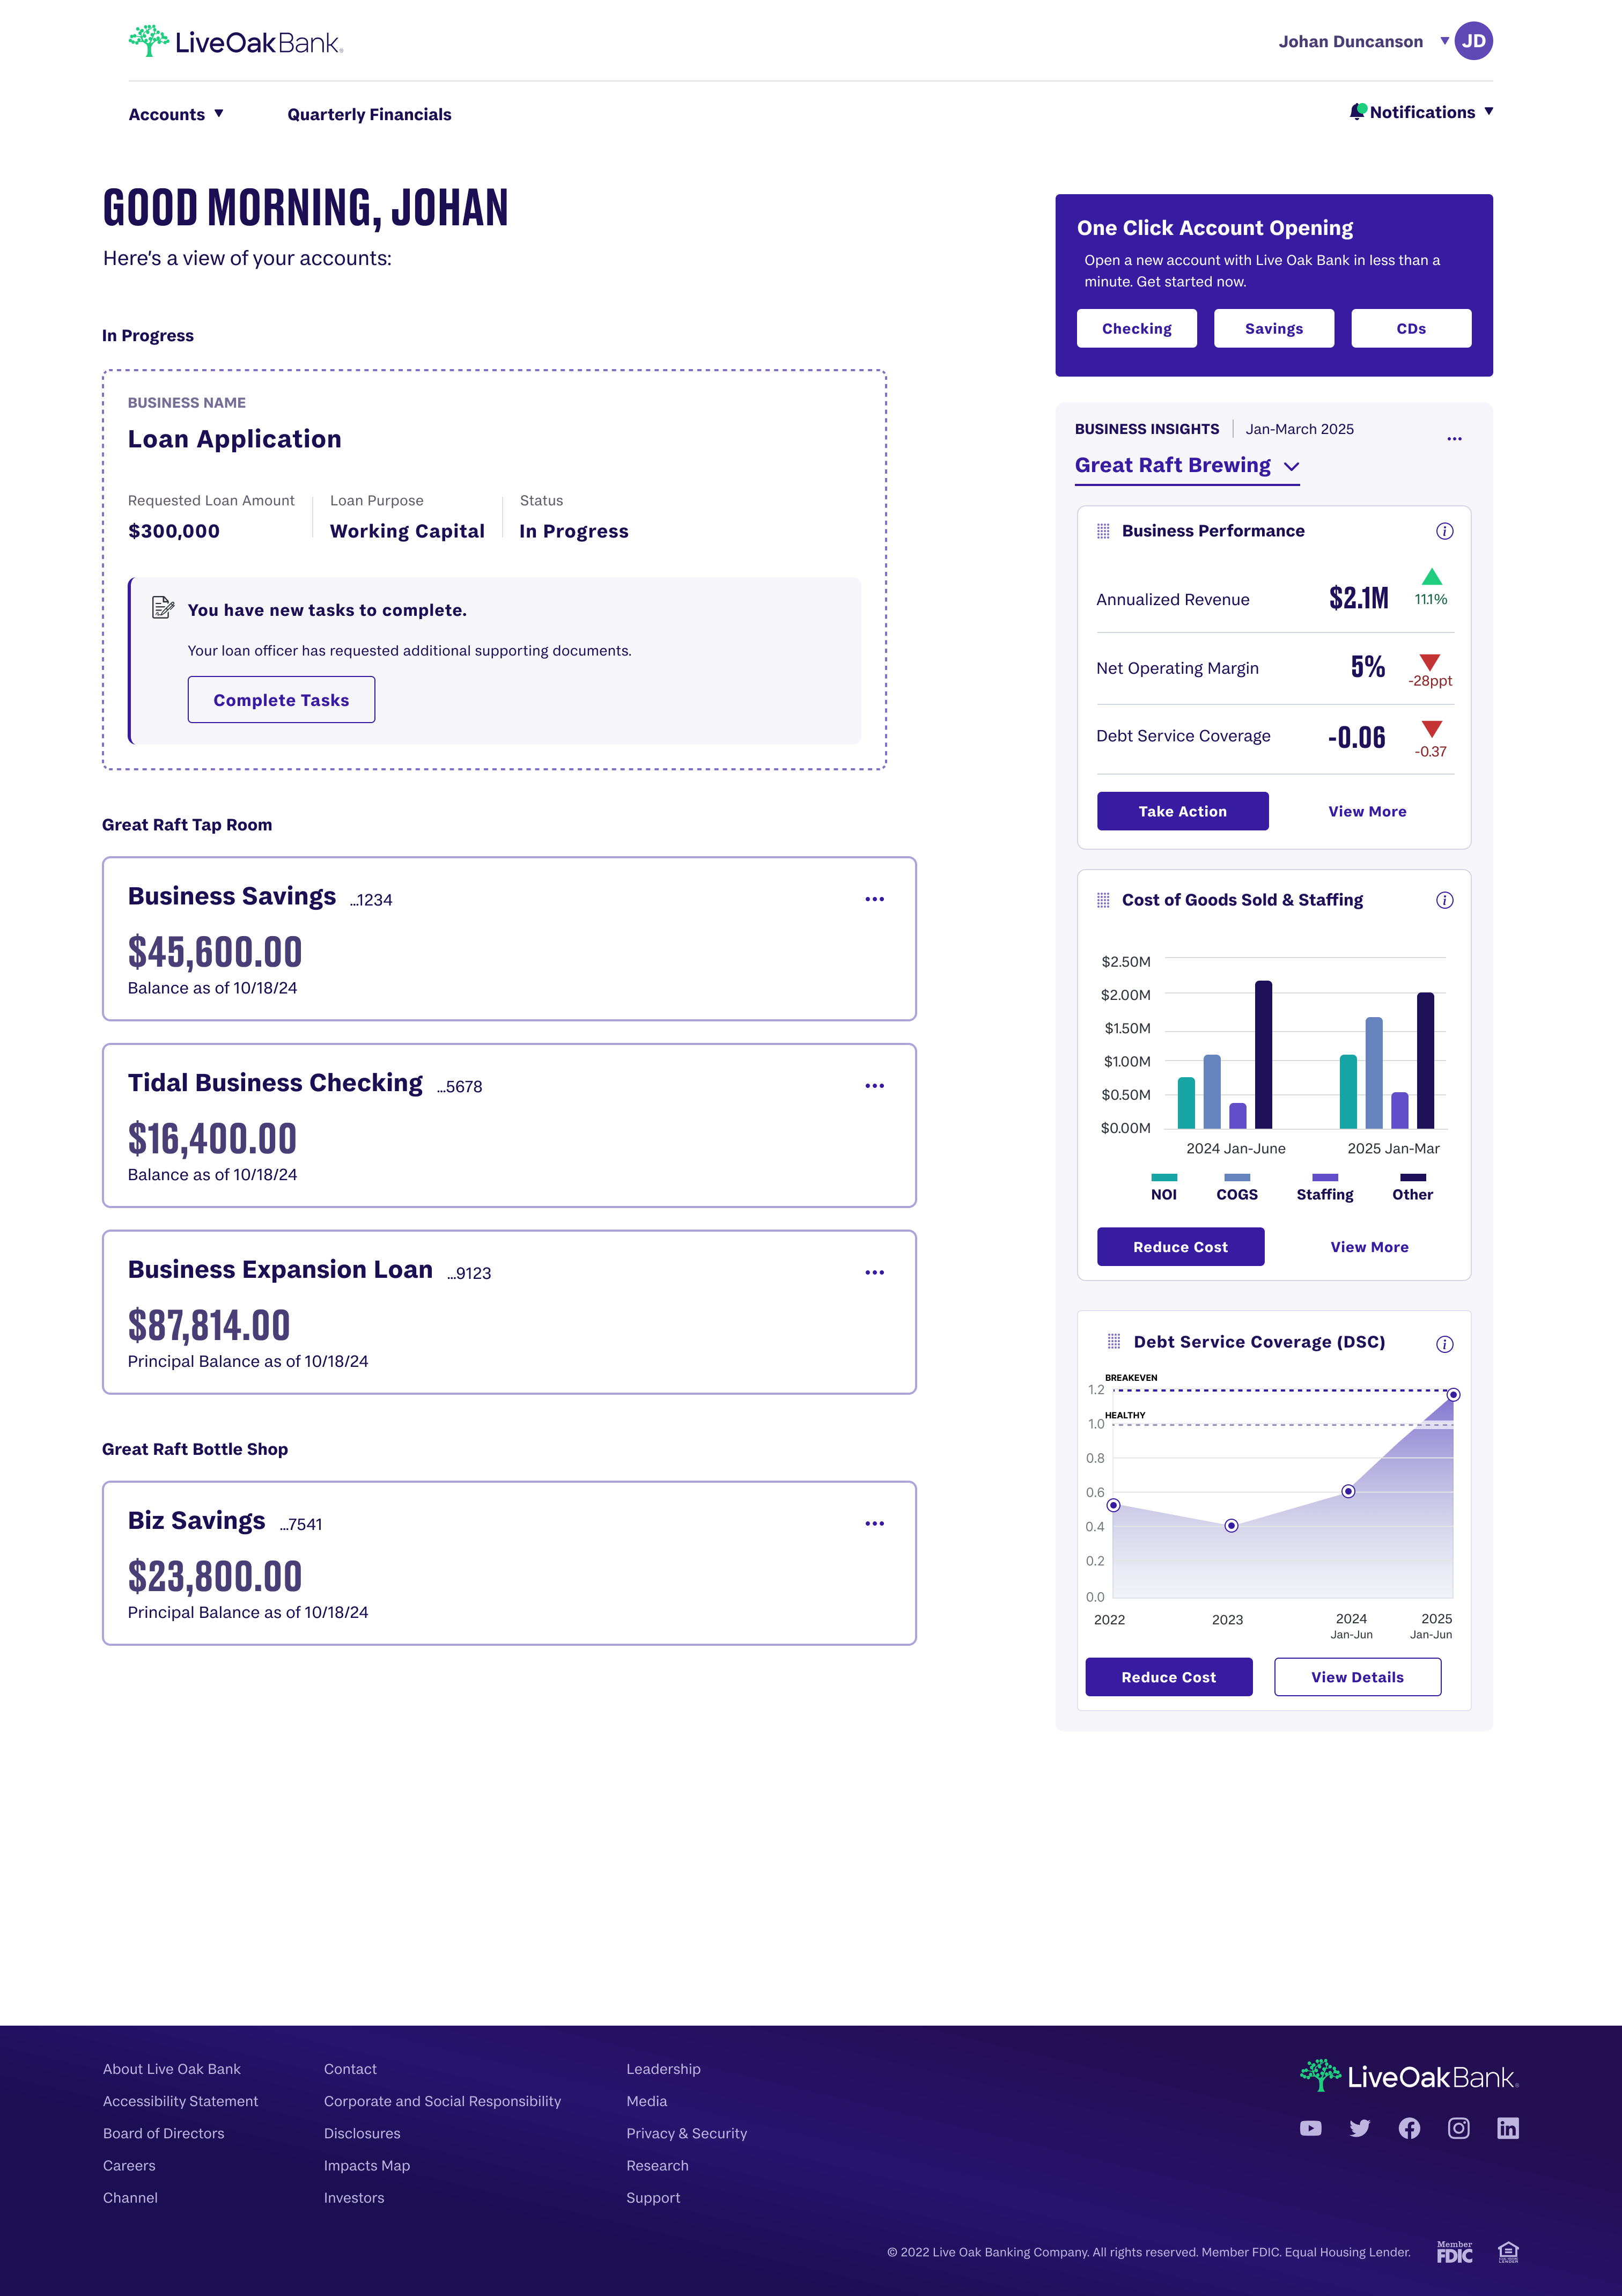Open Biz Savings three-dot options menu
The width and height of the screenshot is (1622, 2296).
click(x=874, y=1523)
